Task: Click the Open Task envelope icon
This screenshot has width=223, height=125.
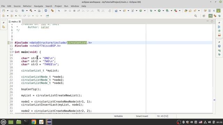Action: pos(190,11)
